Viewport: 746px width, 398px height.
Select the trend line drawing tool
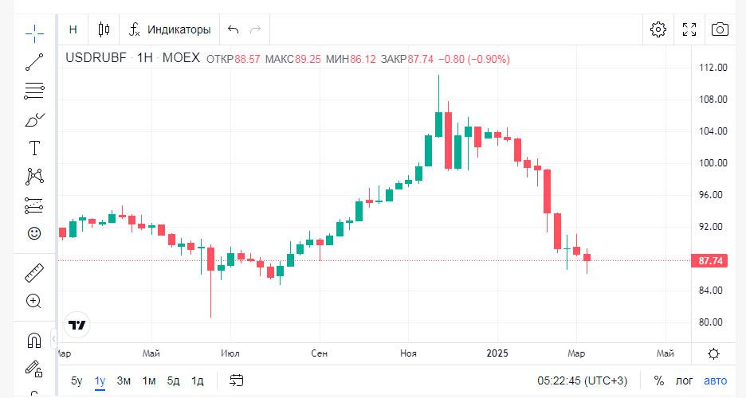click(x=34, y=62)
